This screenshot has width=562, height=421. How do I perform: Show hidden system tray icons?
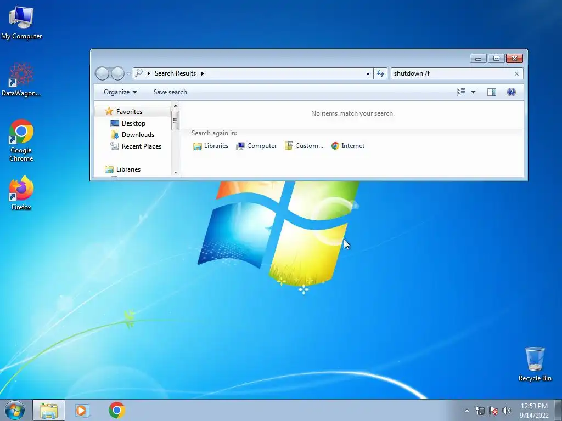tap(467, 411)
